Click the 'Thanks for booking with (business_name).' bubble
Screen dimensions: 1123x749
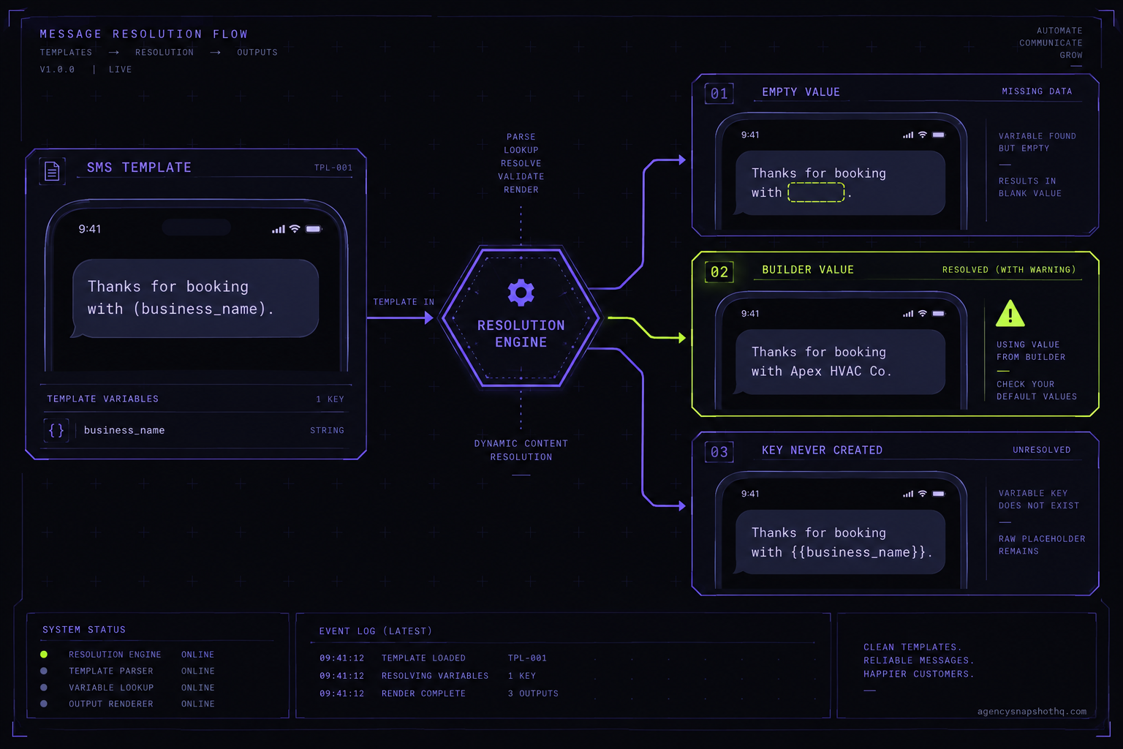195,298
